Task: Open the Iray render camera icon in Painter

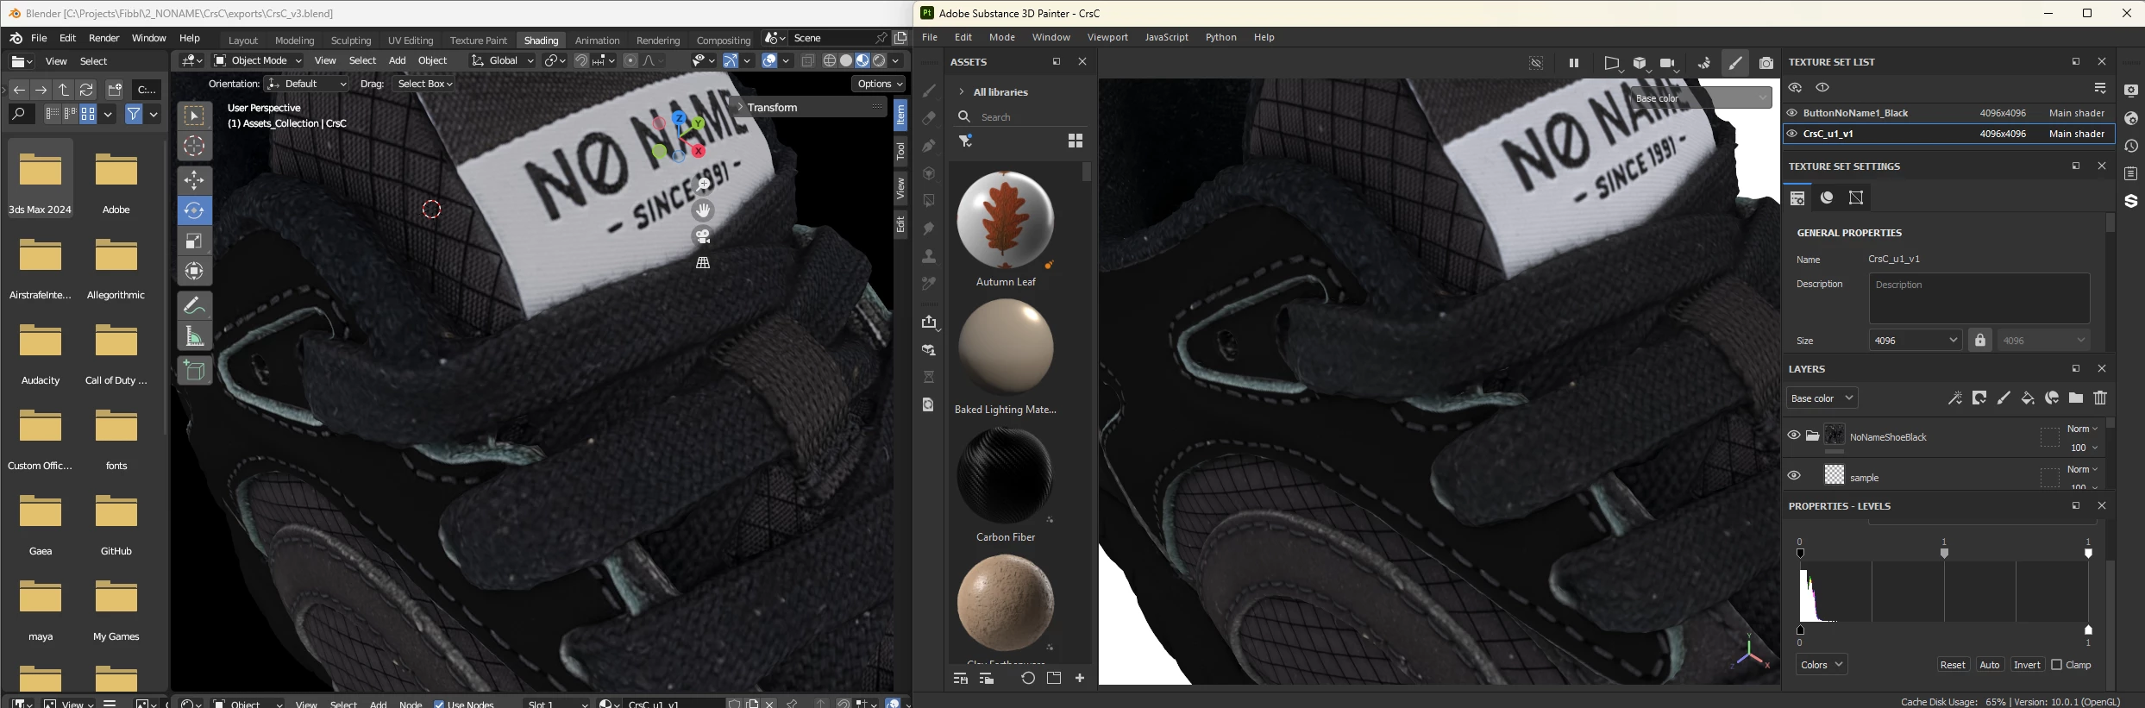Action: [x=1766, y=63]
